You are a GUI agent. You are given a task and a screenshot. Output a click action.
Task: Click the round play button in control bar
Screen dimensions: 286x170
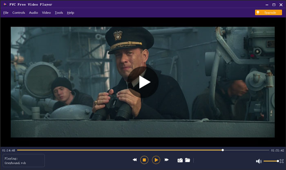pos(156,160)
